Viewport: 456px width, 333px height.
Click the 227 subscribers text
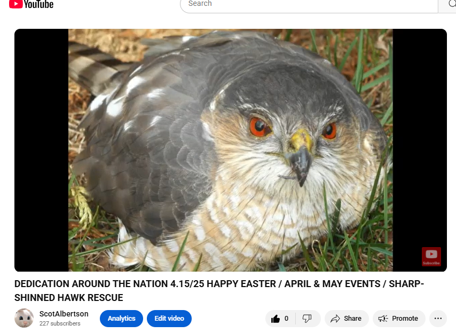[60, 323]
